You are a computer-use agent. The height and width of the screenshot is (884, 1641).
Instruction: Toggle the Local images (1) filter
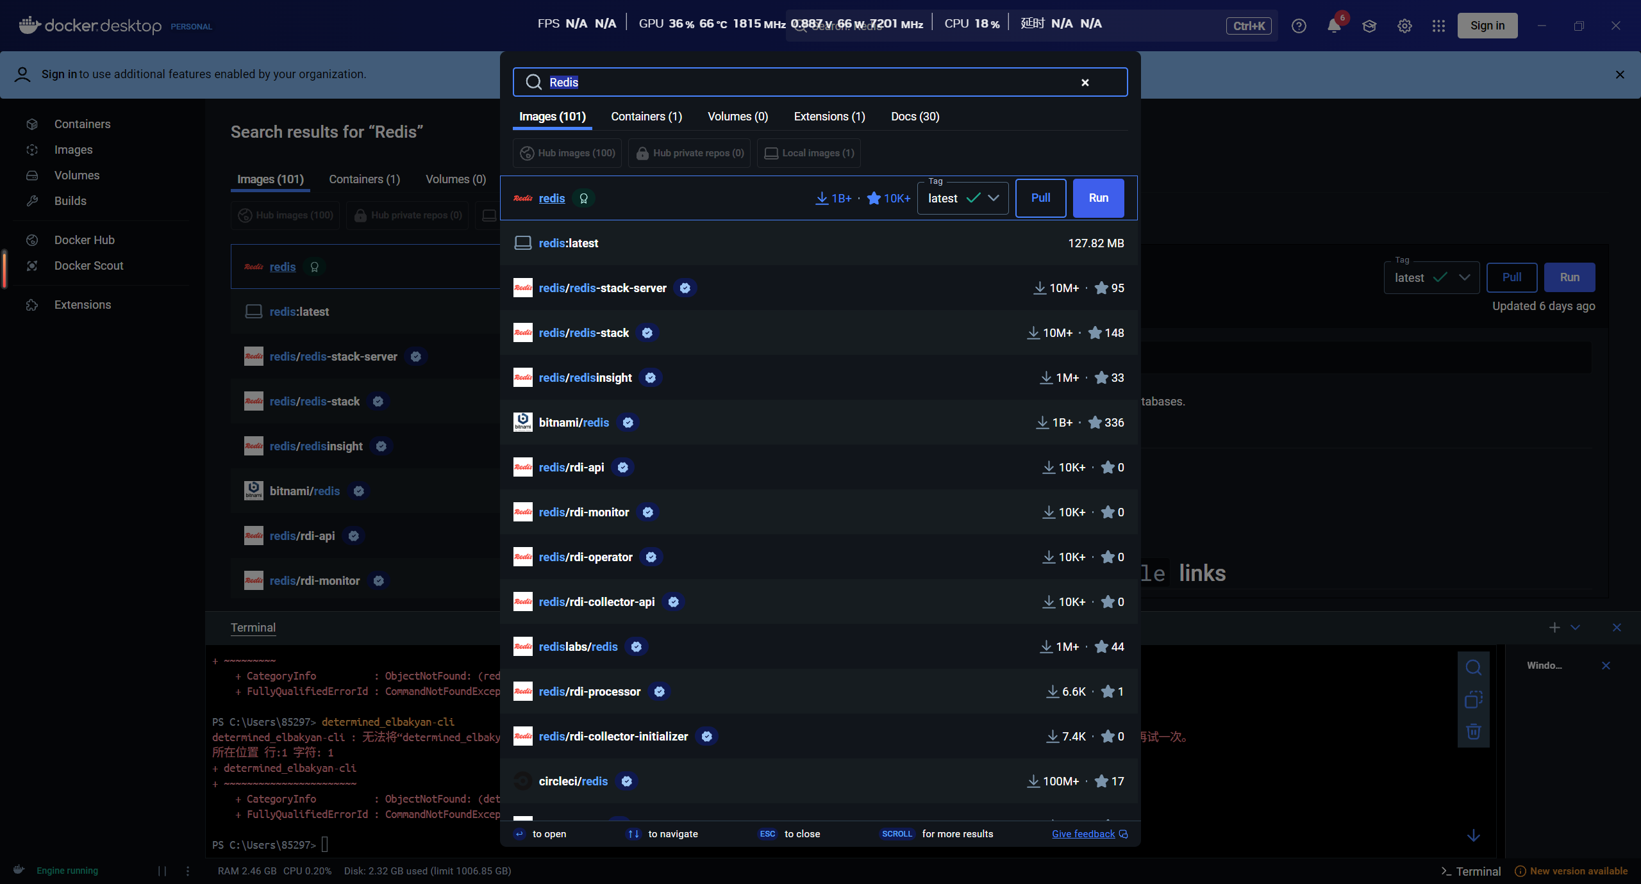click(x=809, y=153)
